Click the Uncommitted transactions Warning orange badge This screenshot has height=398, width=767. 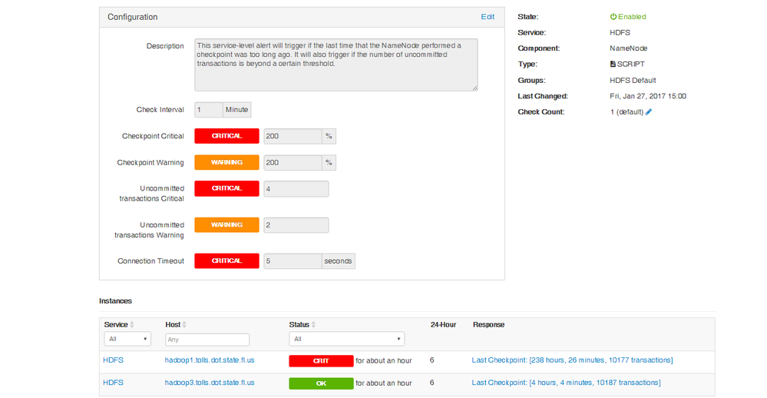click(x=226, y=224)
